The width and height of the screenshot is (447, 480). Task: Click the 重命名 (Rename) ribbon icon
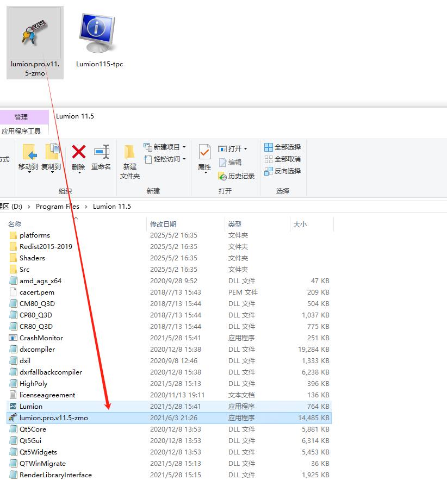[x=102, y=152]
